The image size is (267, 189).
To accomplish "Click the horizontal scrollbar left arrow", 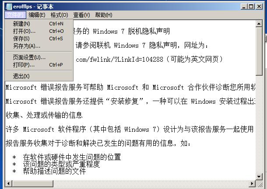I will [x=8, y=184].
